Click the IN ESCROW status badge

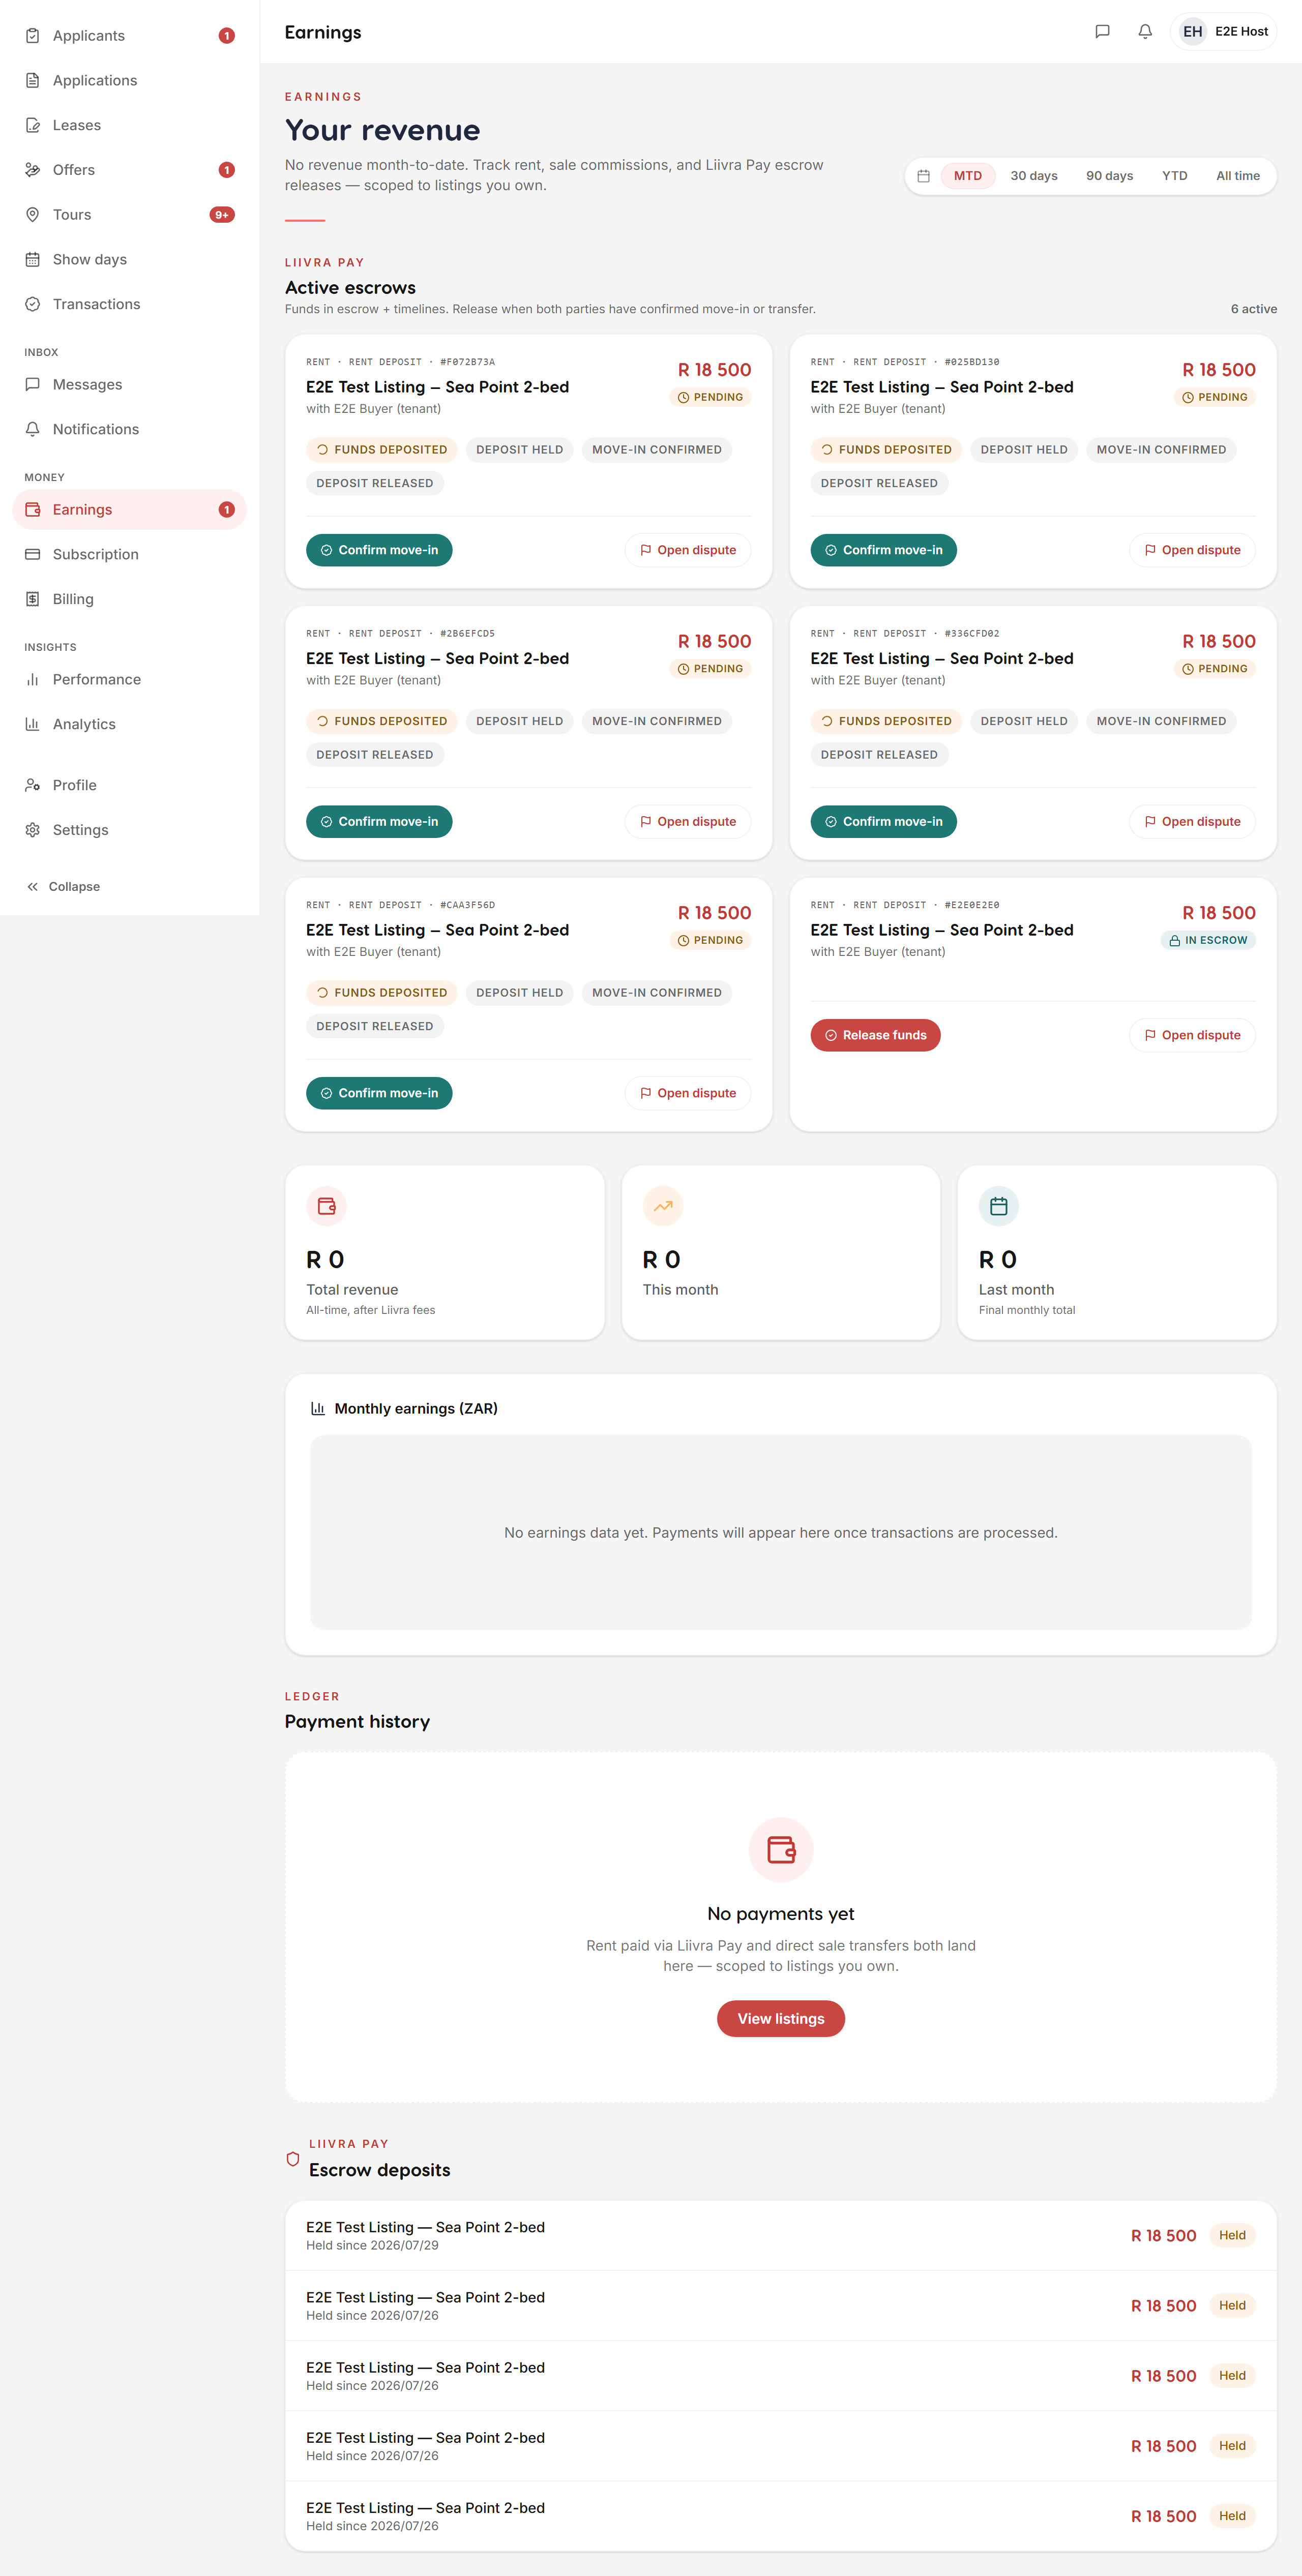tap(1208, 941)
